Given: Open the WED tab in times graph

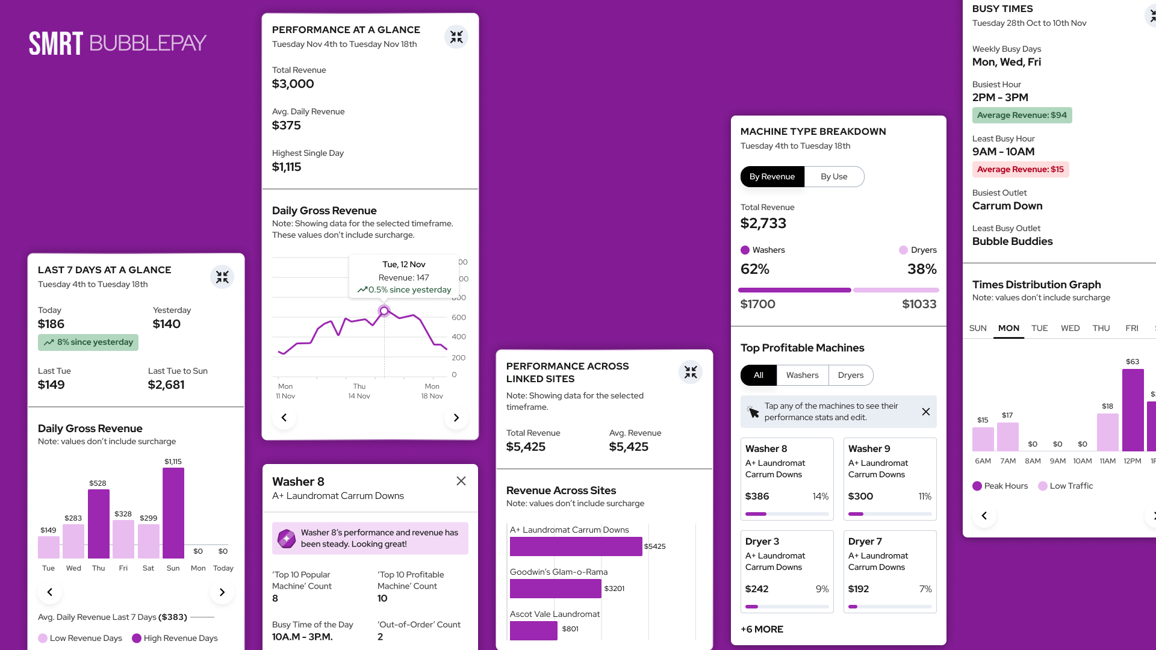Looking at the screenshot, I should click(1070, 329).
